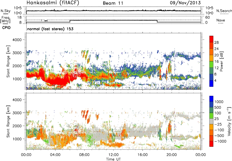This screenshot has width=232, height=161.
Task: Click the "16:00" time axis tick label
Action: coord(142,155)
